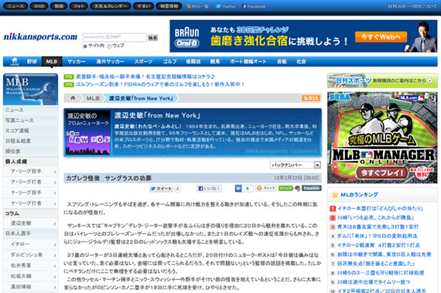The image size is (441, 293).
Task: Open the 格闘技 tab
Action: 193,62
